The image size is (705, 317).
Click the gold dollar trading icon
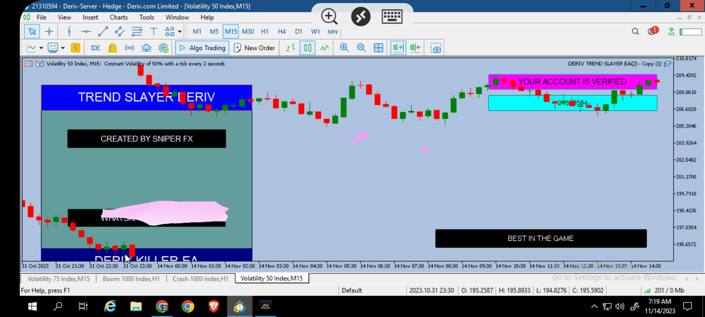point(75,48)
